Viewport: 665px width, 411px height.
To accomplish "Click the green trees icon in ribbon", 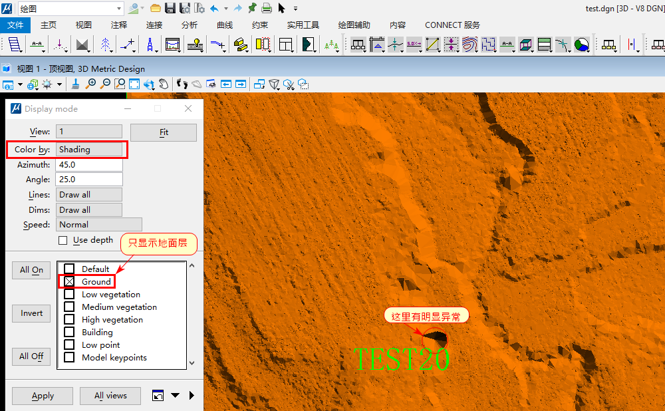I will (x=331, y=45).
